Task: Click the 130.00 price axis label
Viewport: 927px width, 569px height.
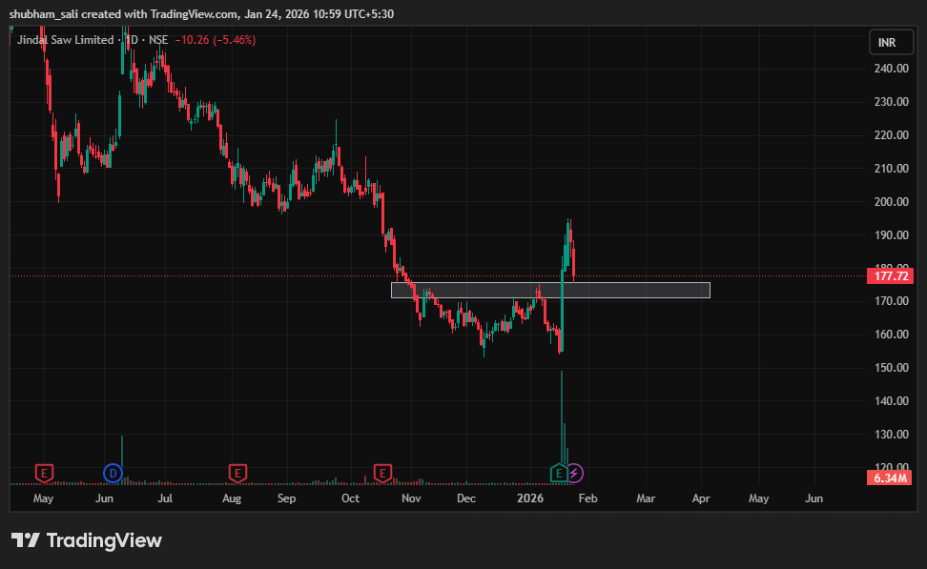Action: [891, 435]
